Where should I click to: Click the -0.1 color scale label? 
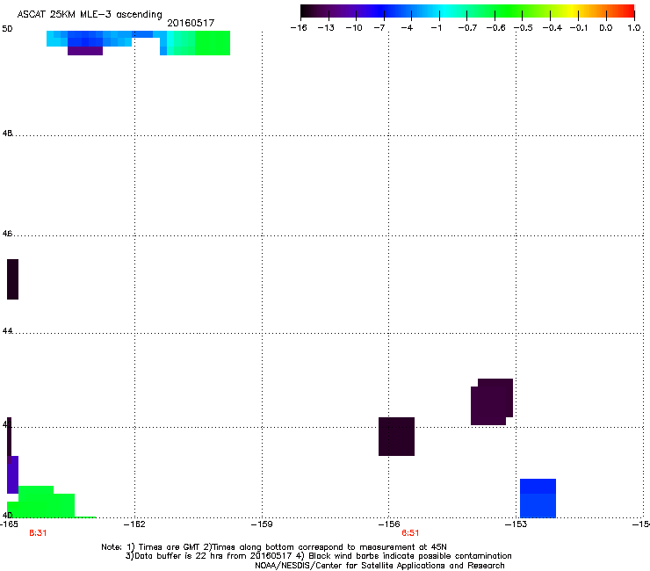tap(579, 28)
